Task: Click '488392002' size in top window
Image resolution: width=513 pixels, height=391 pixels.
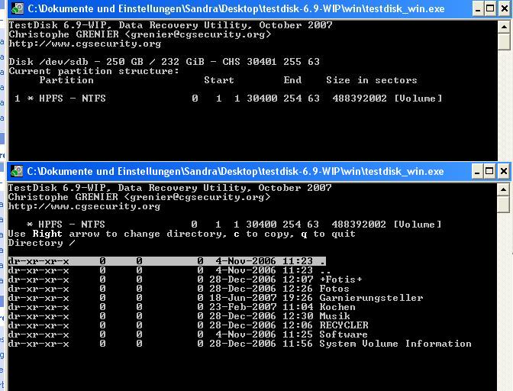Action: pyautogui.click(x=360, y=99)
